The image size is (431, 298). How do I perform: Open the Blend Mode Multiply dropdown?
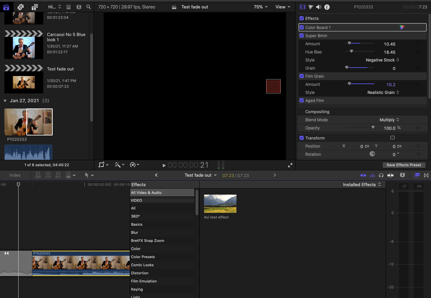pos(389,120)
